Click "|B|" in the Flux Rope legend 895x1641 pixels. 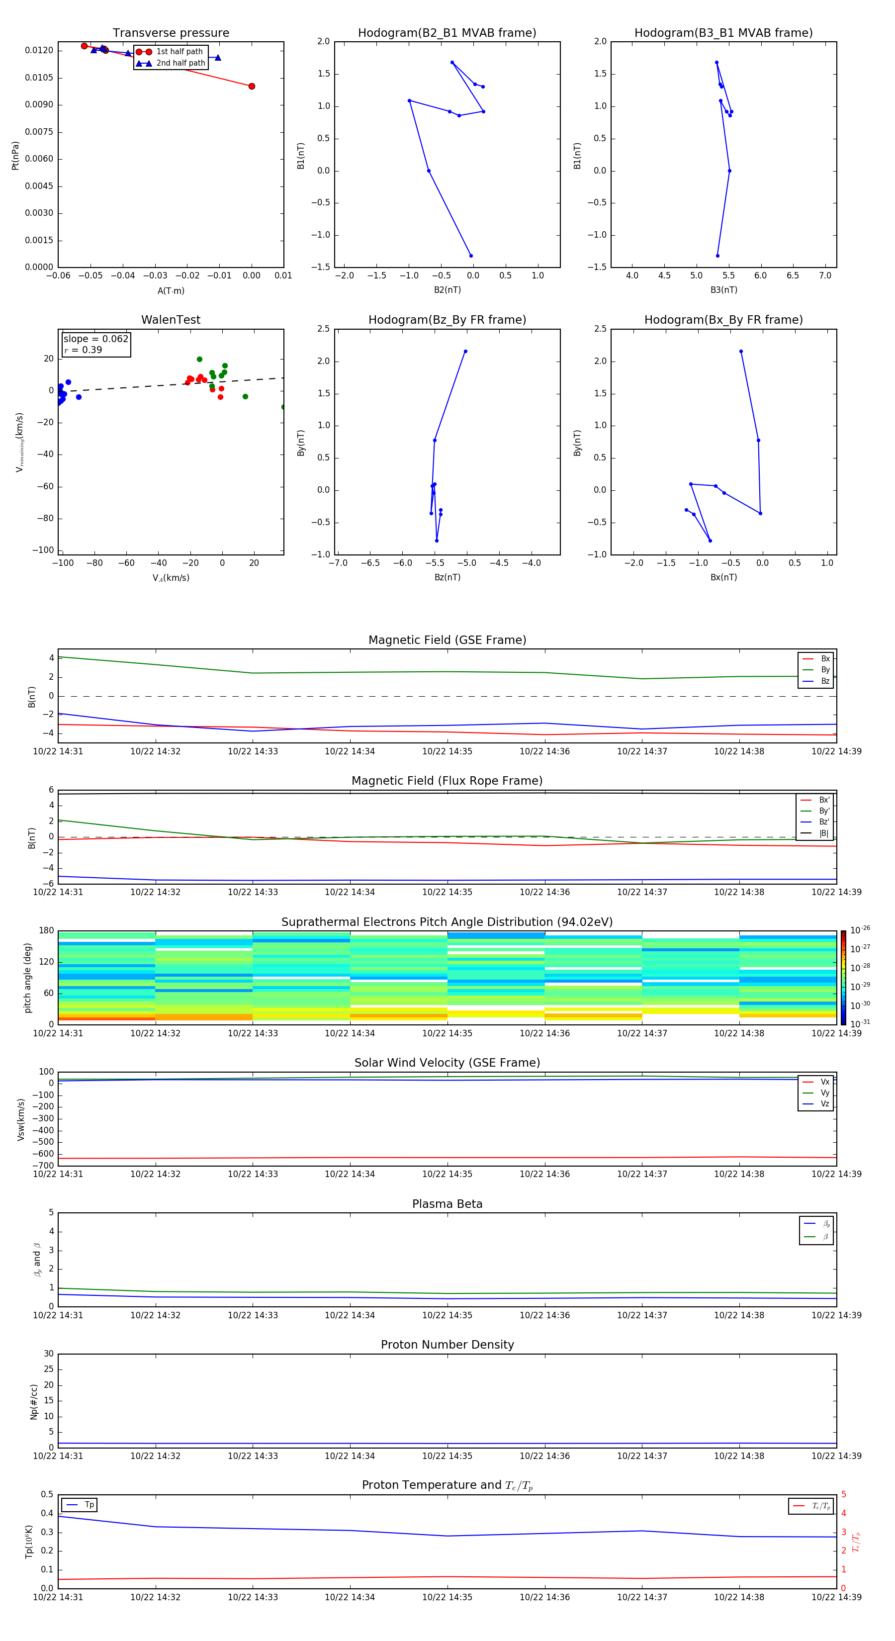click(x=824, y=833)
